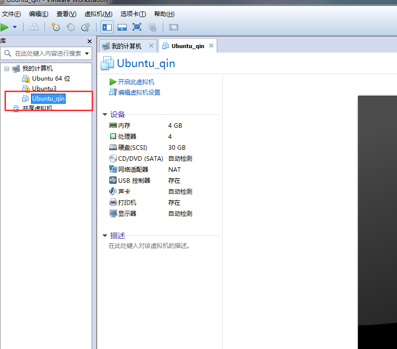
Task: Enter full screen mode icon
Action: point(137,27)
